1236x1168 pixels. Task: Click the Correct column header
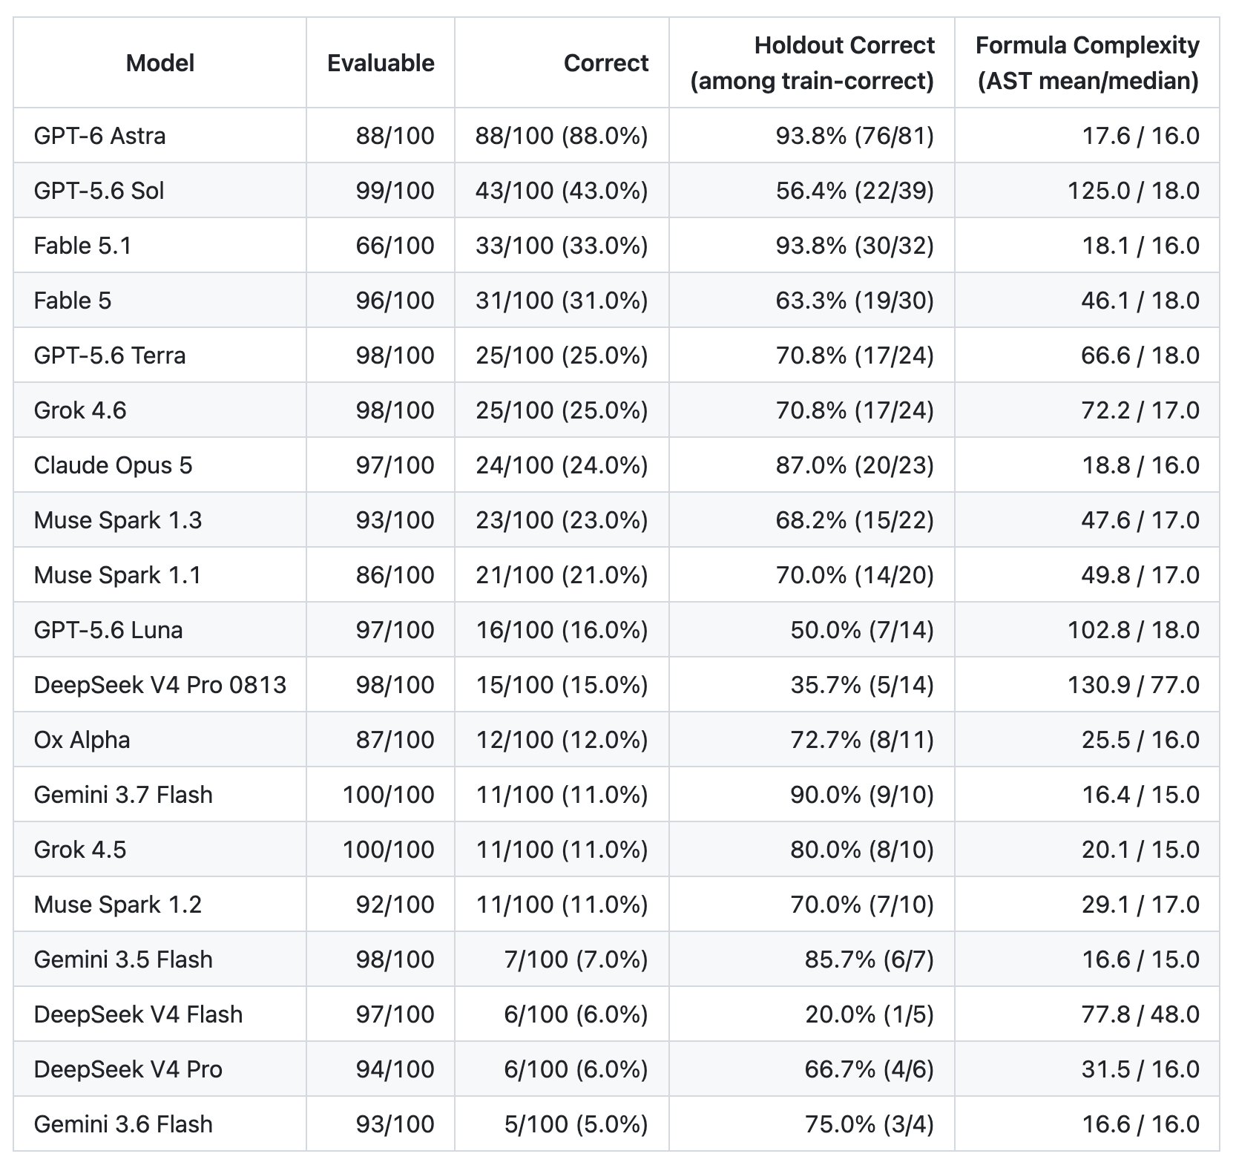pos(605,63)
